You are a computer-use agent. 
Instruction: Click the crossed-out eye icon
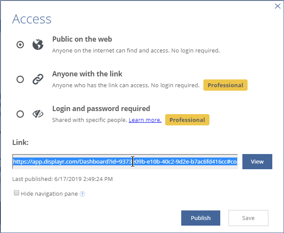click(x=38, y=114)
